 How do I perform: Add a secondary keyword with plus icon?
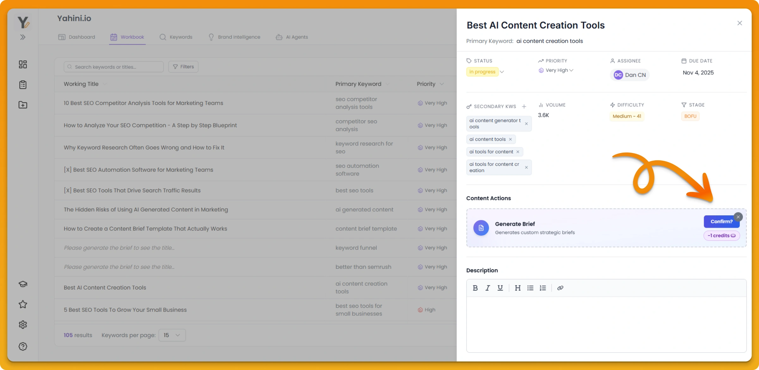[x=524, y=107]
